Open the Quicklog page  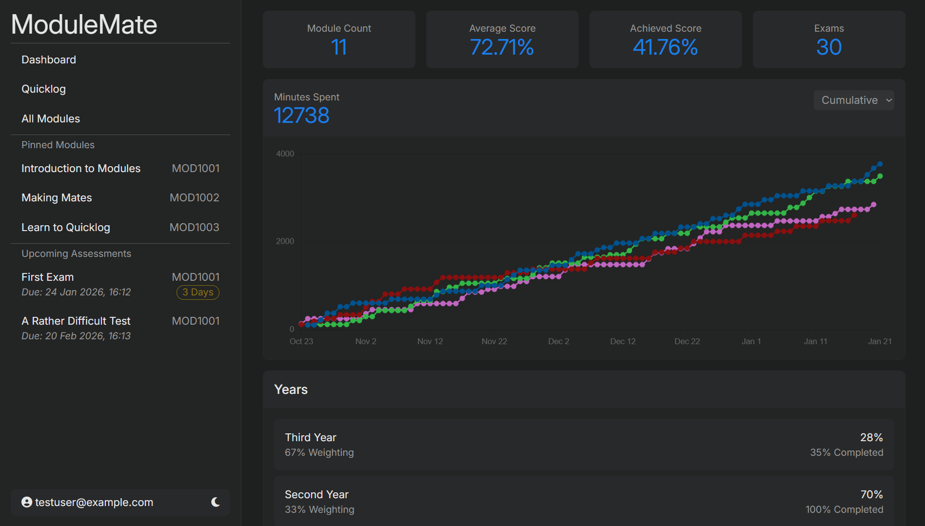(x=43, y=89)
